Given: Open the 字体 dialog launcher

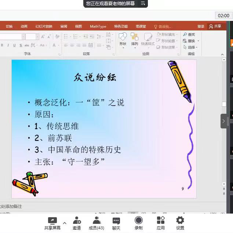Looking at the screenshot, I should (x=59, y=55).
